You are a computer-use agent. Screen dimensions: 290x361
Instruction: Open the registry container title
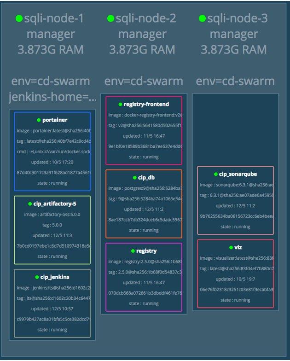click(146, 251)
